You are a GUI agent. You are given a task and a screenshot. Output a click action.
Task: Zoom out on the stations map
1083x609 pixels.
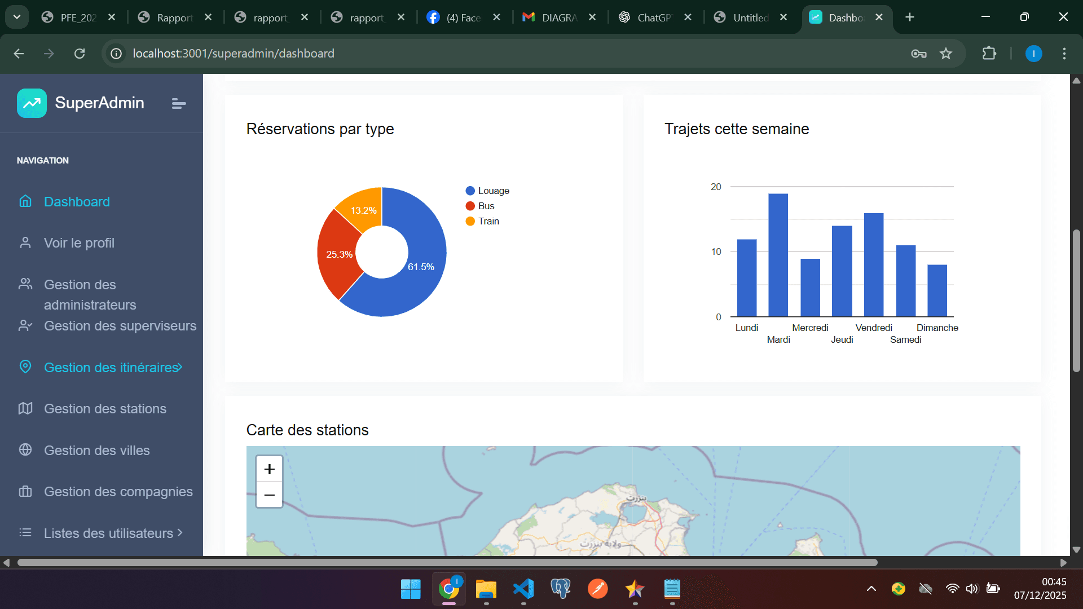click(x=270, y=495)
